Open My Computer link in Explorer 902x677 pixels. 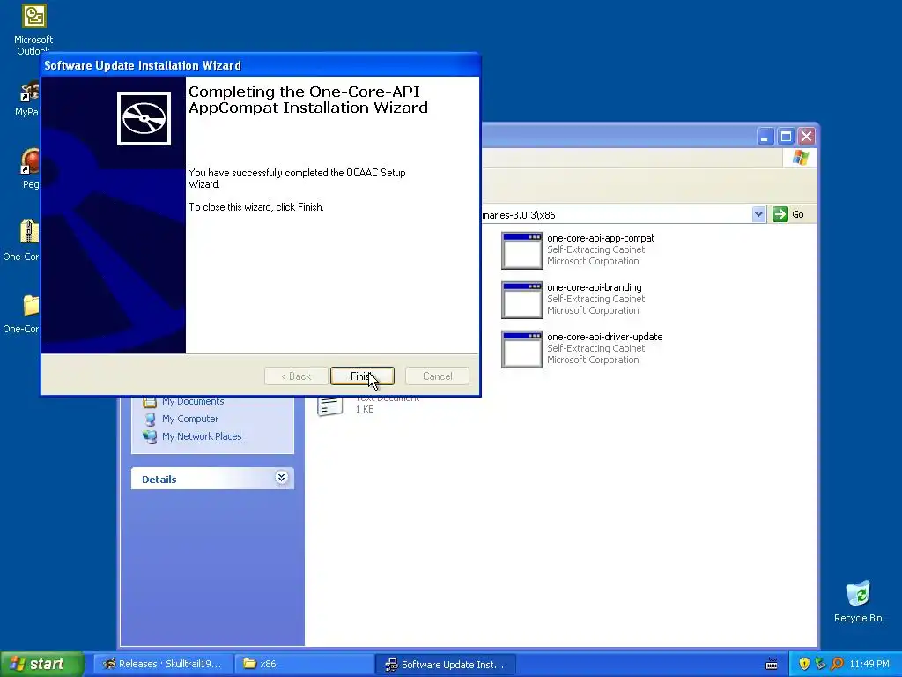[190, 419]
